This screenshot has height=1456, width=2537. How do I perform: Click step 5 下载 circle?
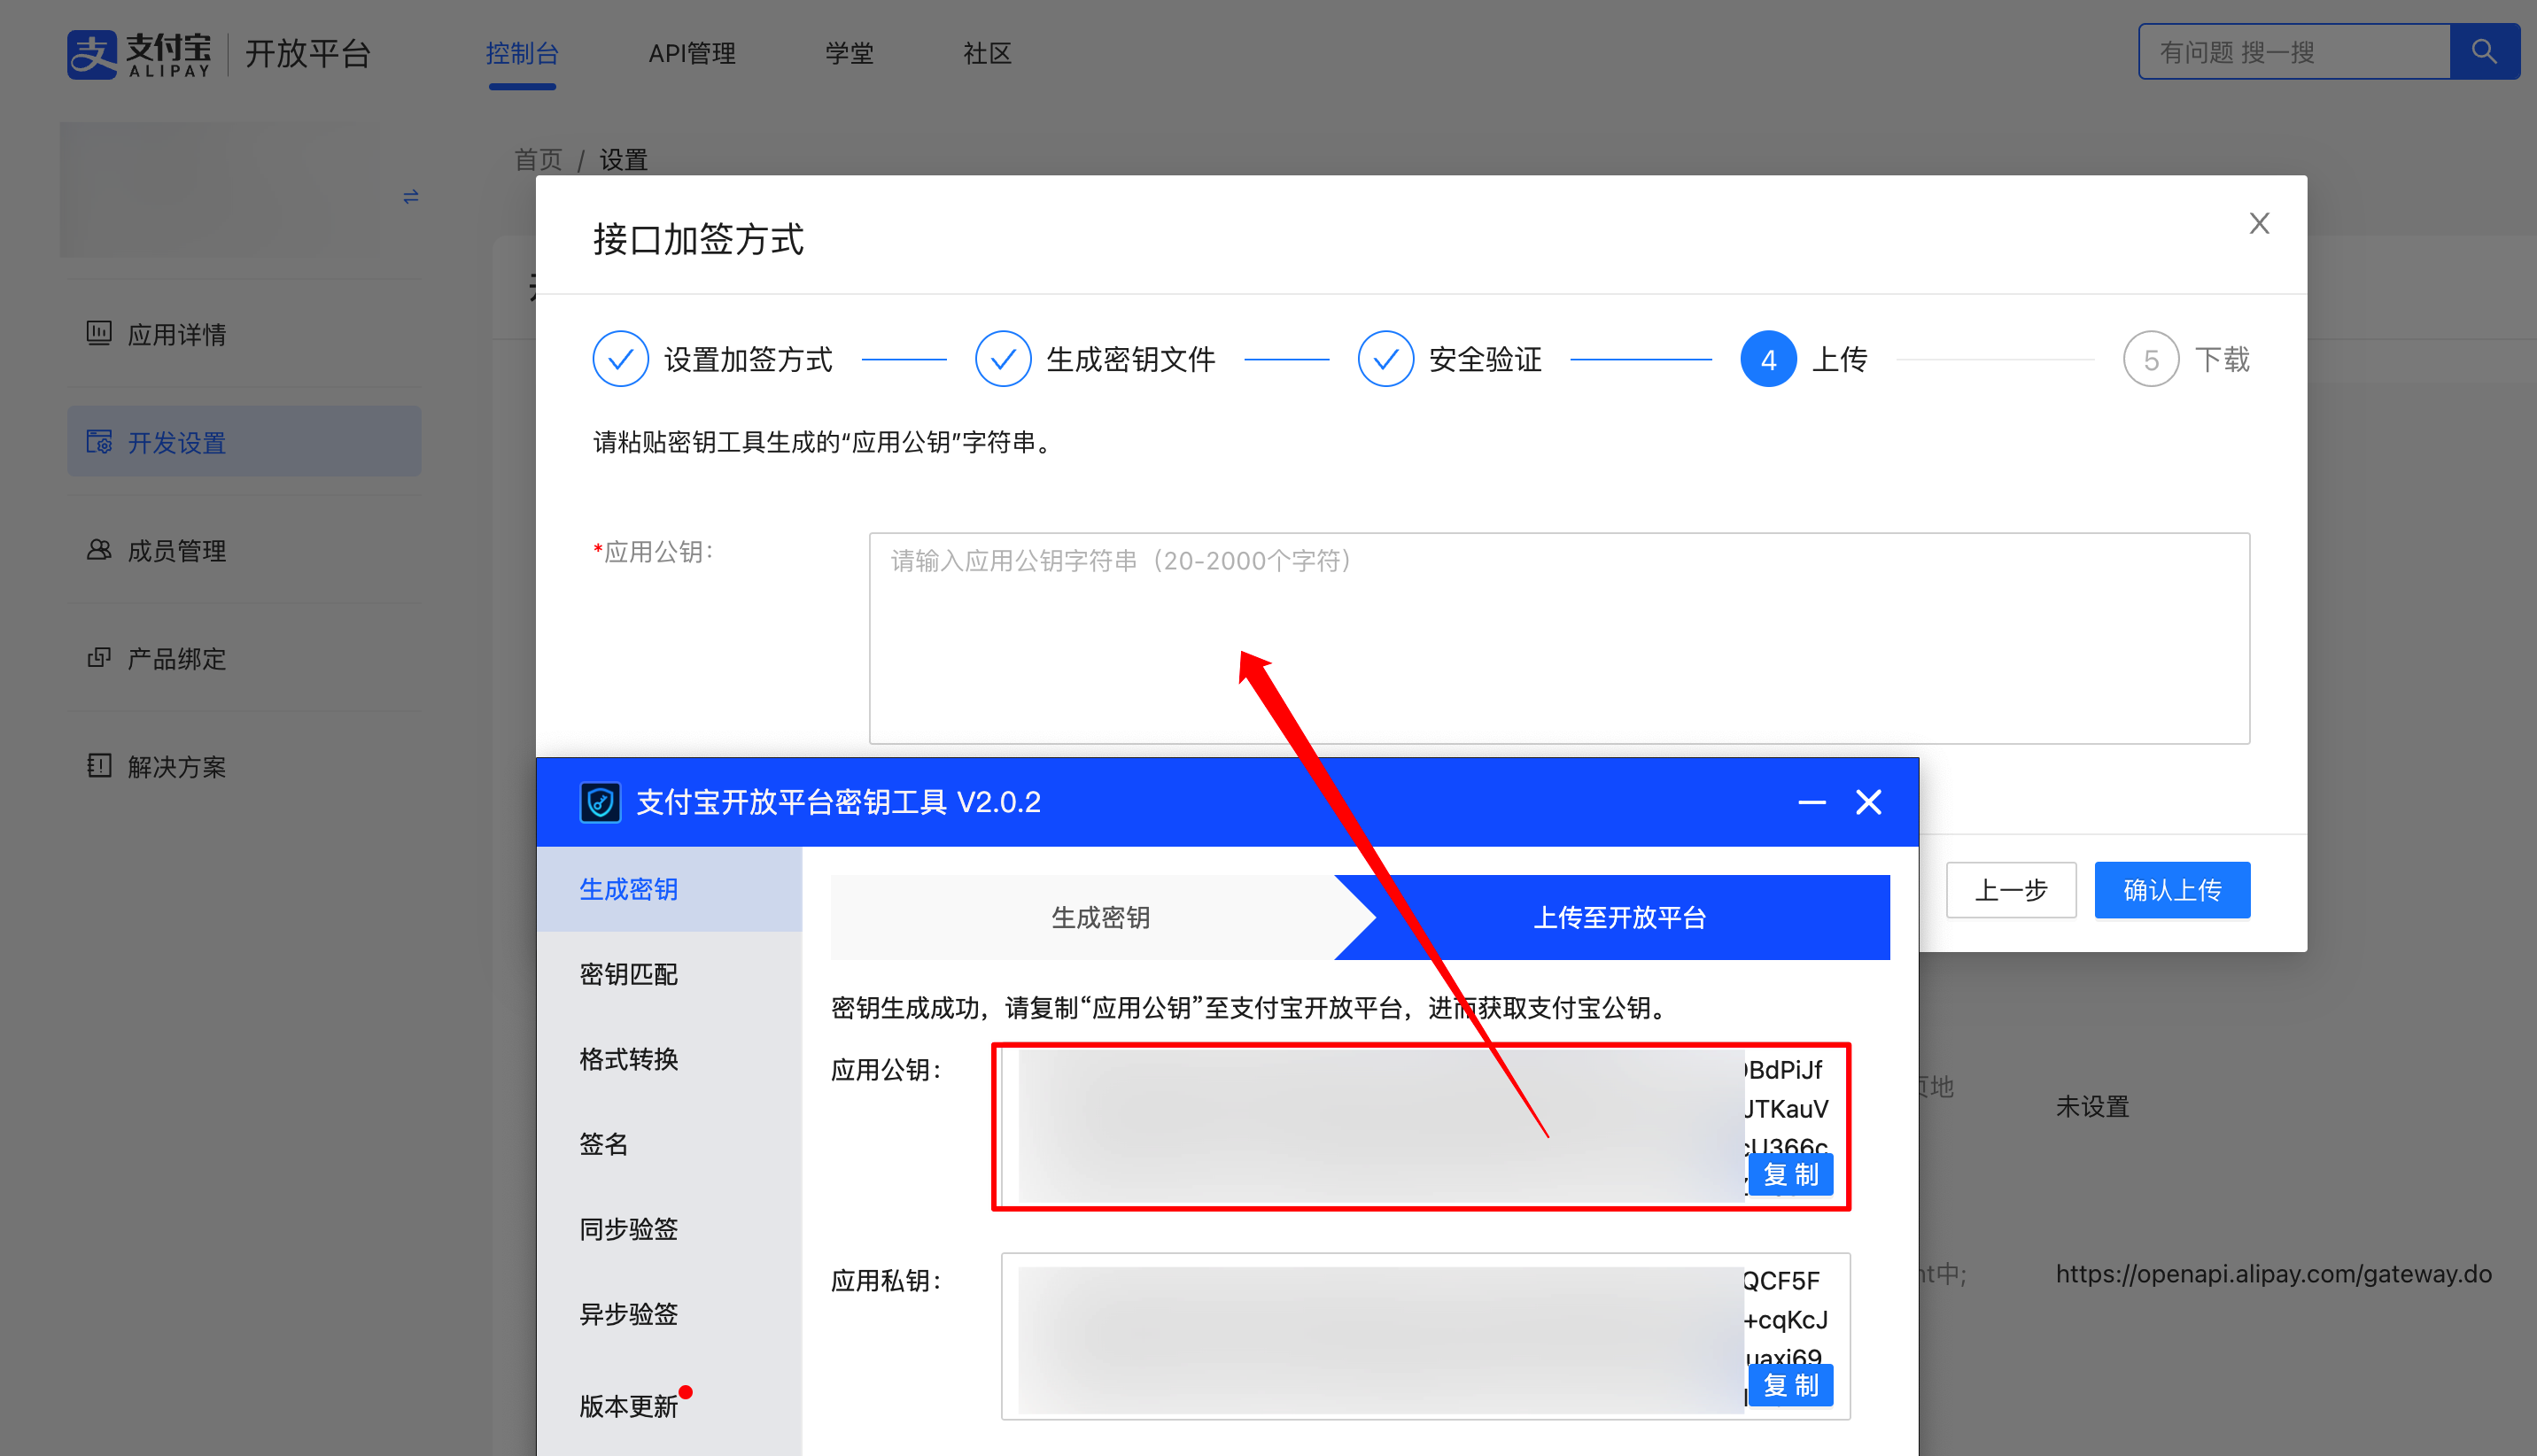2151,359
